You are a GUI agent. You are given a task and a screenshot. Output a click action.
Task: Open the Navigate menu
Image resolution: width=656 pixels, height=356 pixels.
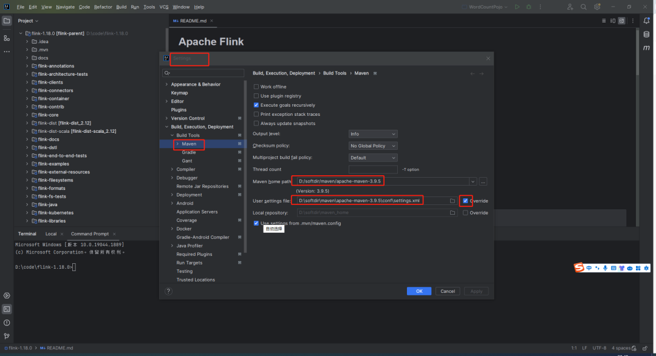tap(65, 7)
